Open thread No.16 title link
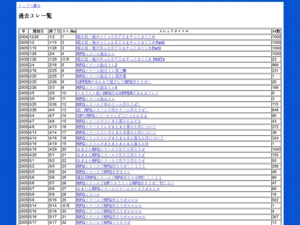Viewport: 300px width, 225px height. tap(116, 127)
